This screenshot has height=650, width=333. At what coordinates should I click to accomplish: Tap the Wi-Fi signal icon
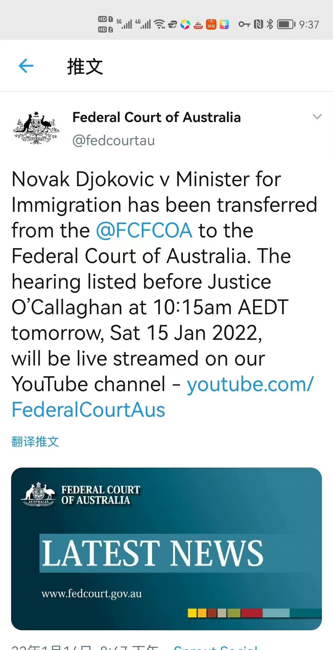pos(159,24)
